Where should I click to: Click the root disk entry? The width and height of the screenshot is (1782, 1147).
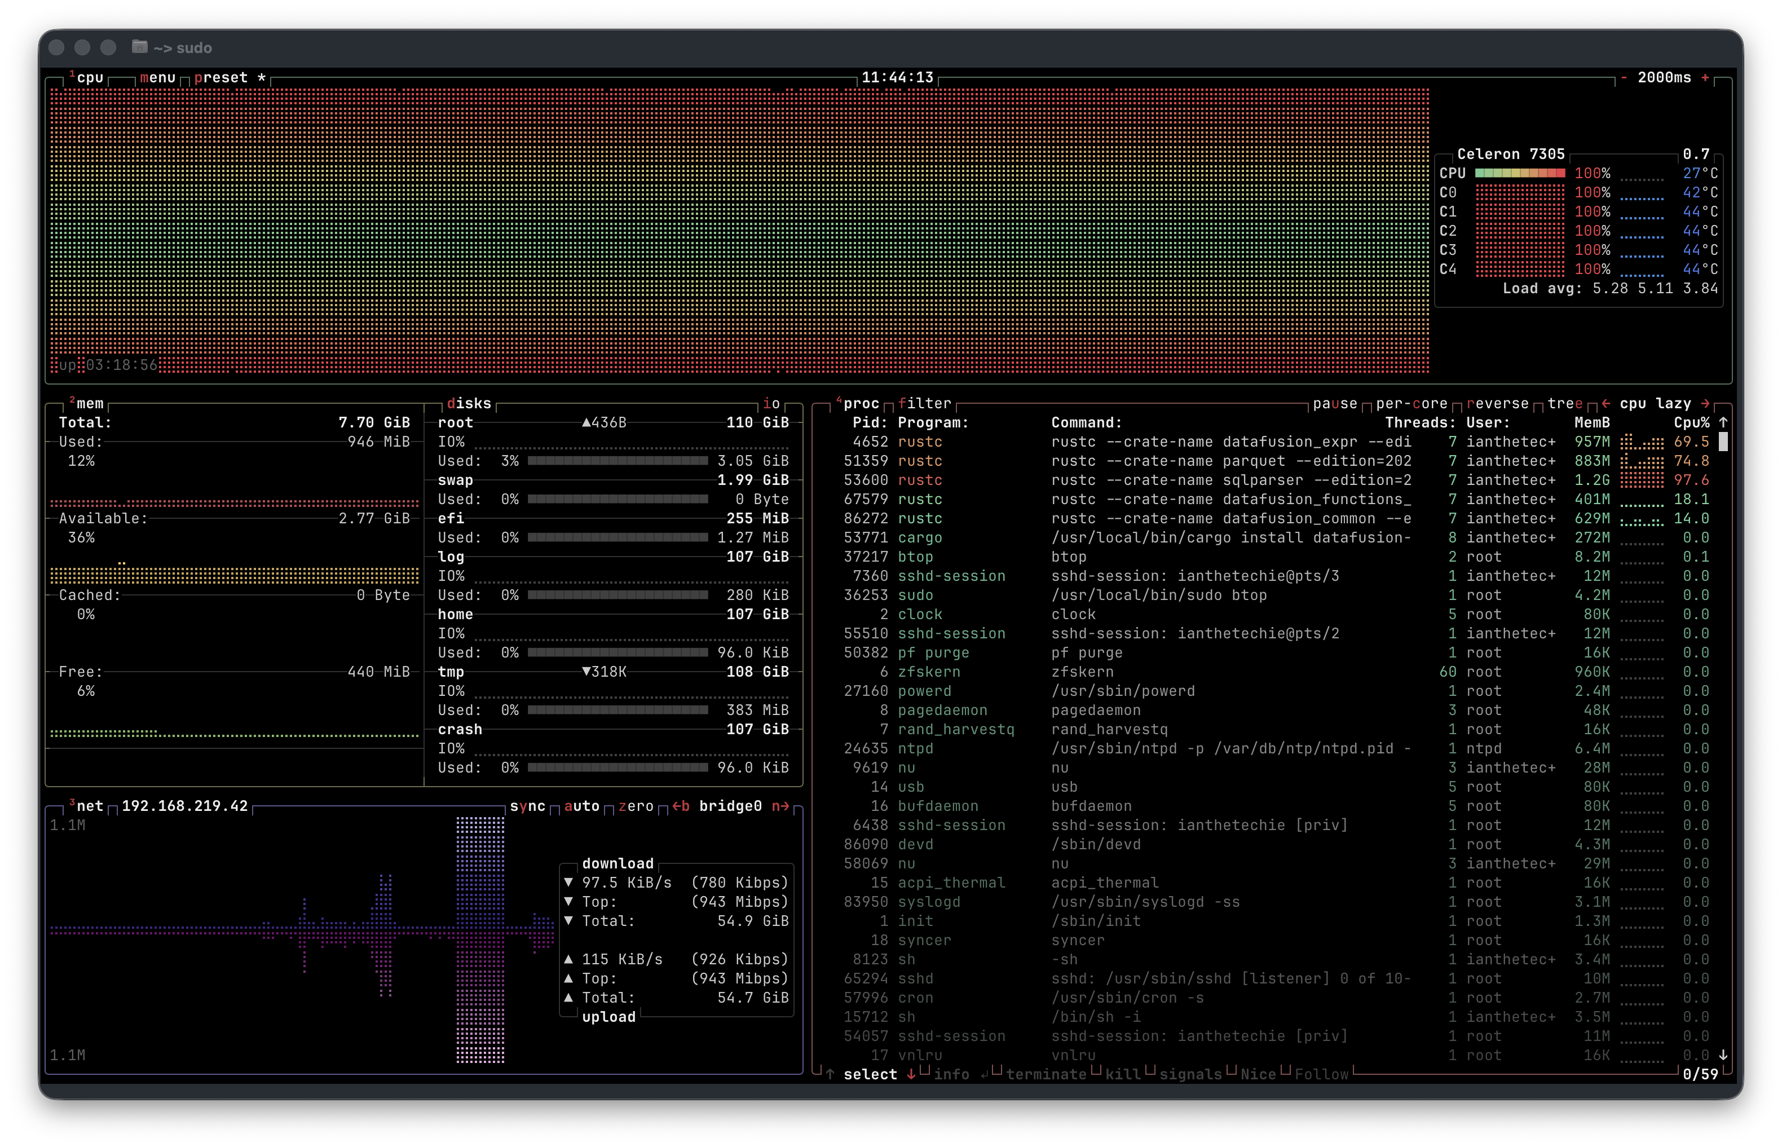pyautogui.click(x=455, y=422)
